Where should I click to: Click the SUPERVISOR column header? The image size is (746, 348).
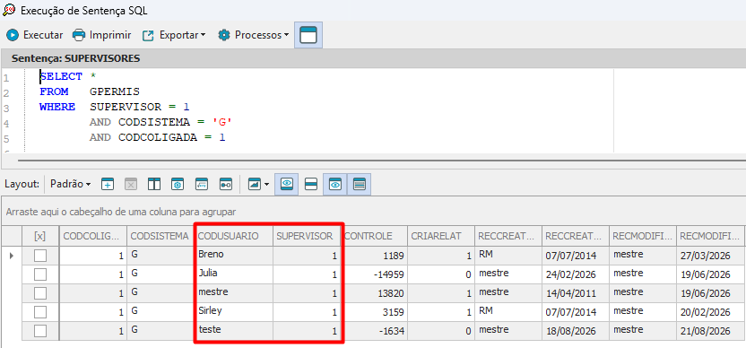(x=307, y=236)
